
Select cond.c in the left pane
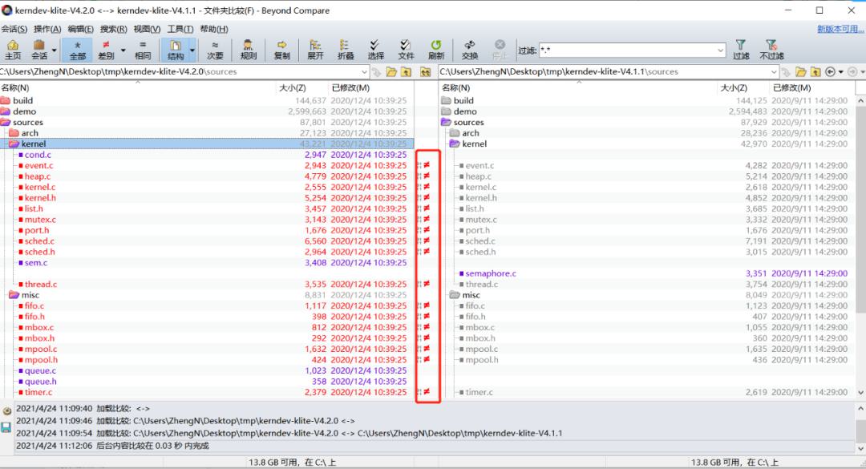click(x=38, y=155)
